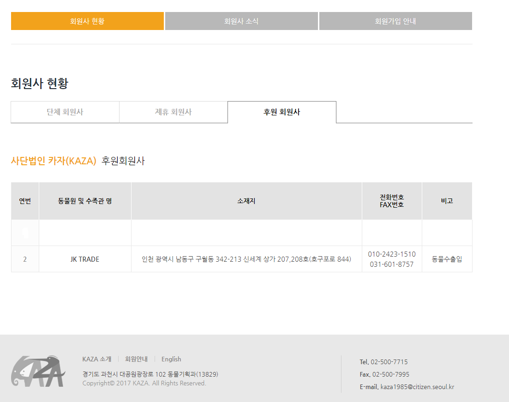Open the KAZA 소개 footer link
The height and width of the screenshot is (402, 509).
coord(96,359)
